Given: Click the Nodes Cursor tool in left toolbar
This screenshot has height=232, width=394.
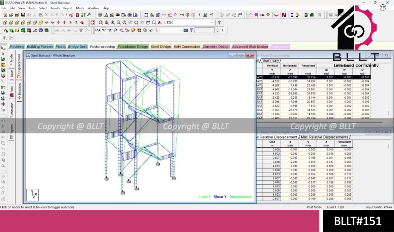Looking at the screenshot, I should click(x=3, y=48).
